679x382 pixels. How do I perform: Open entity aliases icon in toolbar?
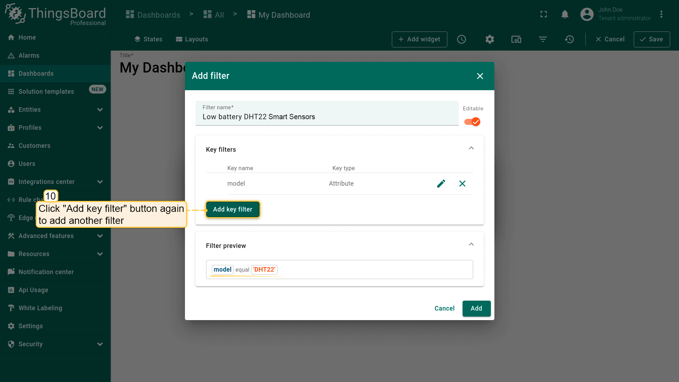(516, 39)
